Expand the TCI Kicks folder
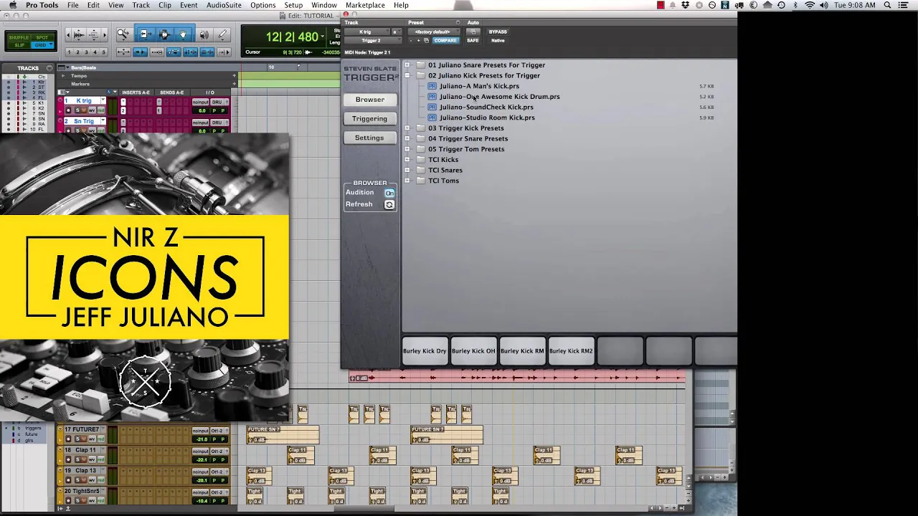 click(x=407, y=160)
